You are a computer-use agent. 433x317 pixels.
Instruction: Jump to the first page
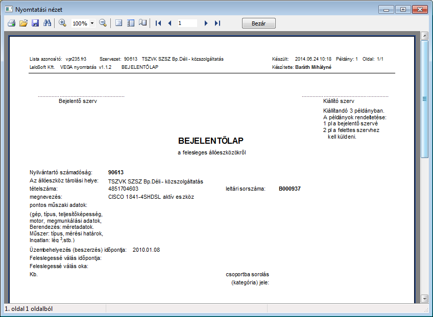(158, 23)
